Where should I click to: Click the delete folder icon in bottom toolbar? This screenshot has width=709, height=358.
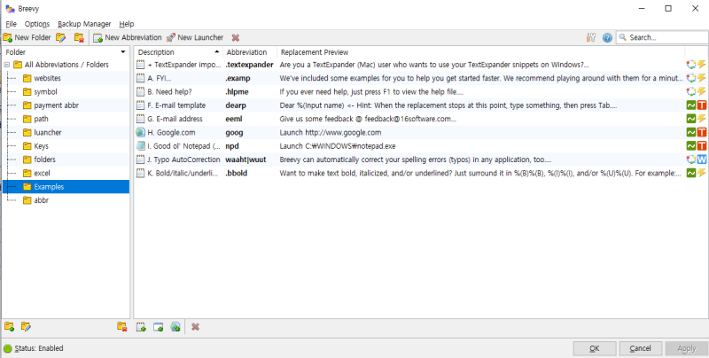(121, 326)
